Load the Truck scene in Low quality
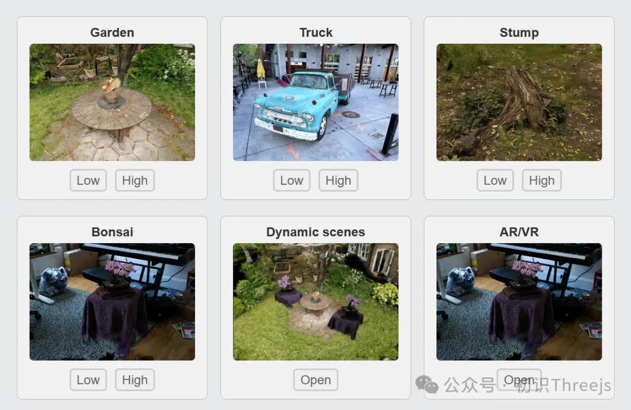The image size is (631, 410). (292, 180)
